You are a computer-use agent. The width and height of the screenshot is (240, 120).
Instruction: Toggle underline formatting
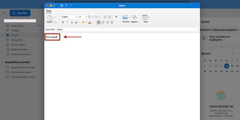click(x=72, y=22)
